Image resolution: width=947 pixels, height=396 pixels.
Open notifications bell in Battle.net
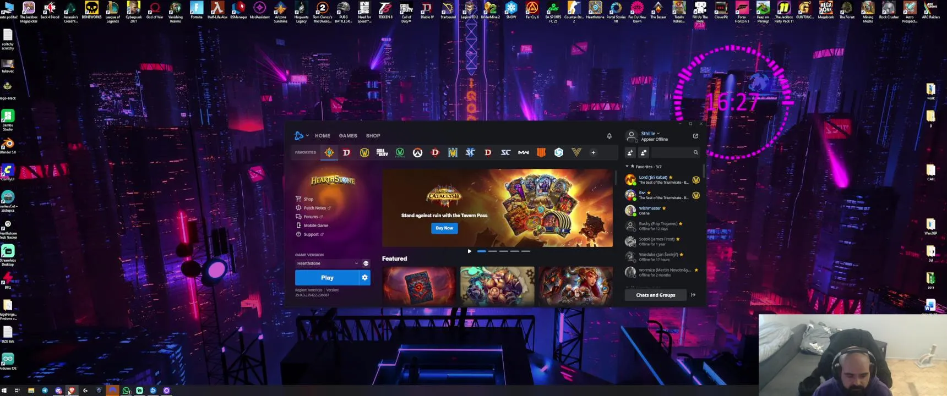point(609,136)
